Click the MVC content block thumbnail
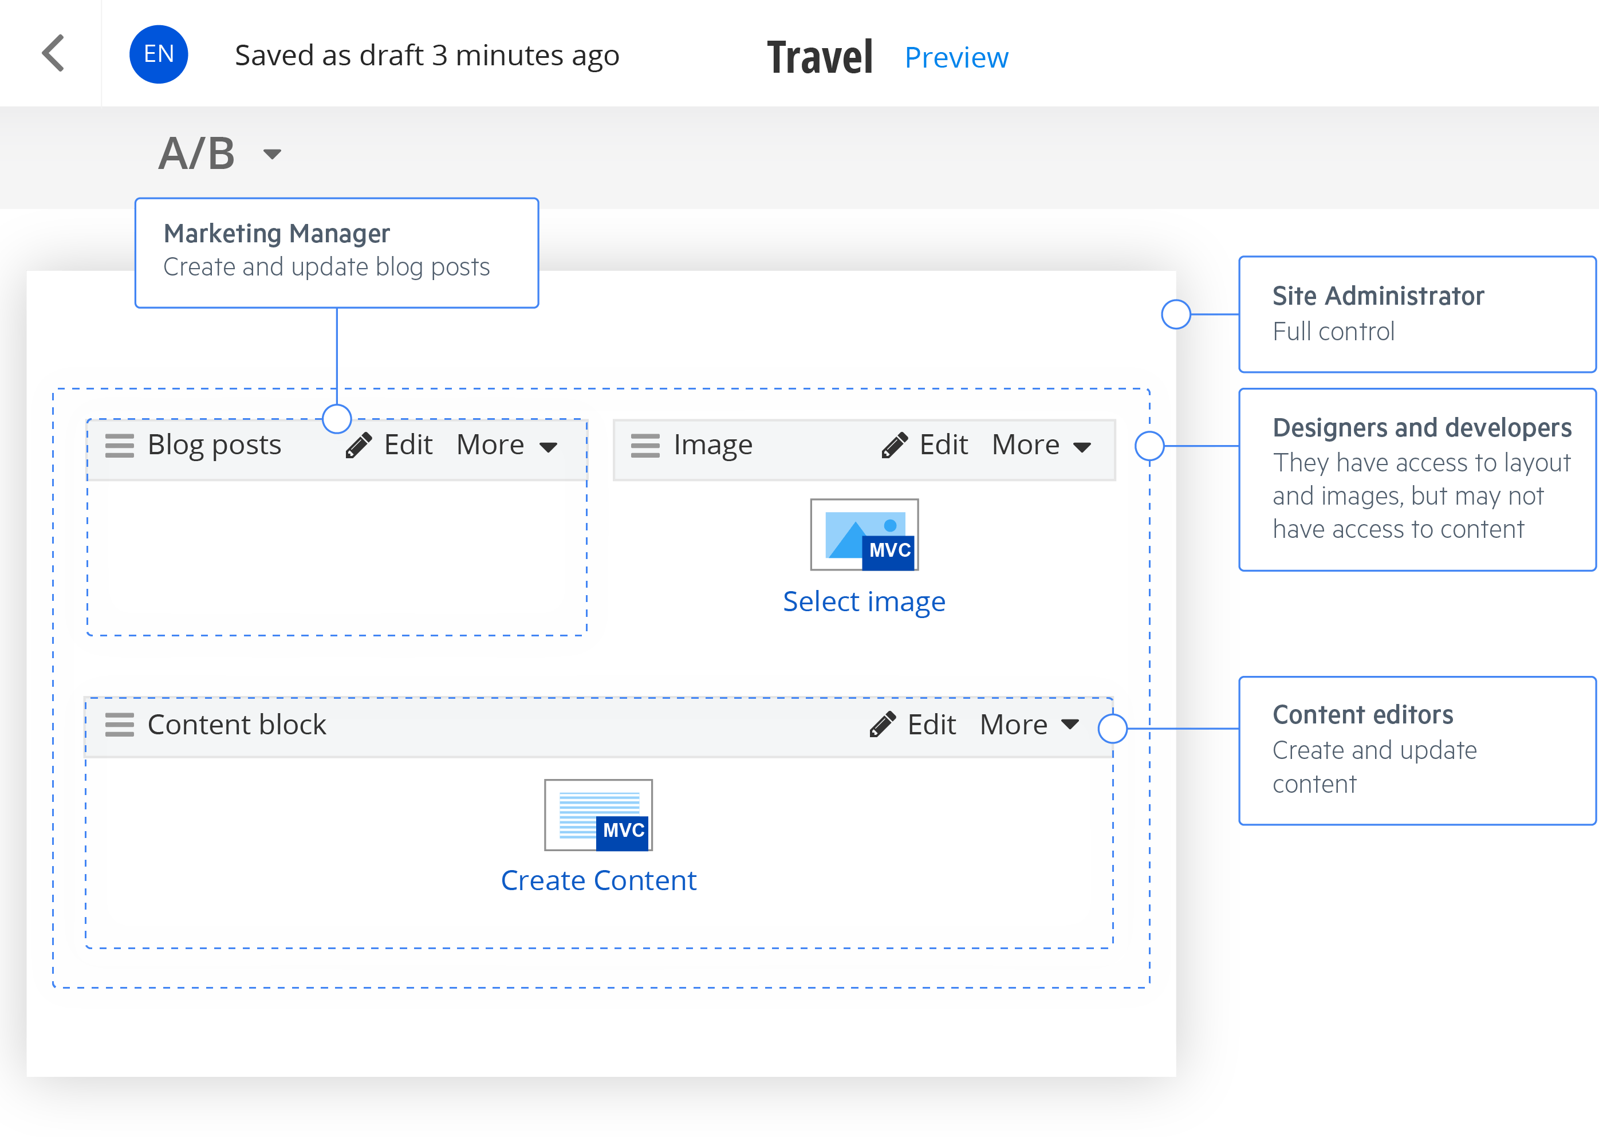This screenshot has width=1599, height=1137. coord(598,815)
